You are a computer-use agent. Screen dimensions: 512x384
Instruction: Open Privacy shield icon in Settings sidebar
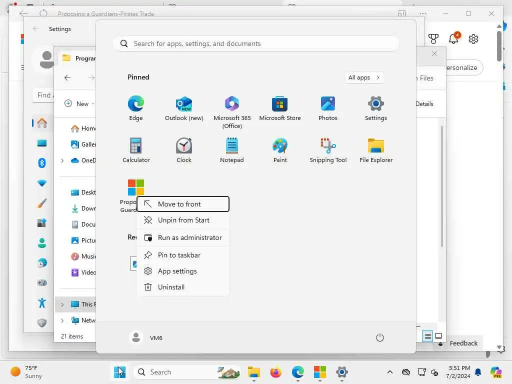click(42, 323)
